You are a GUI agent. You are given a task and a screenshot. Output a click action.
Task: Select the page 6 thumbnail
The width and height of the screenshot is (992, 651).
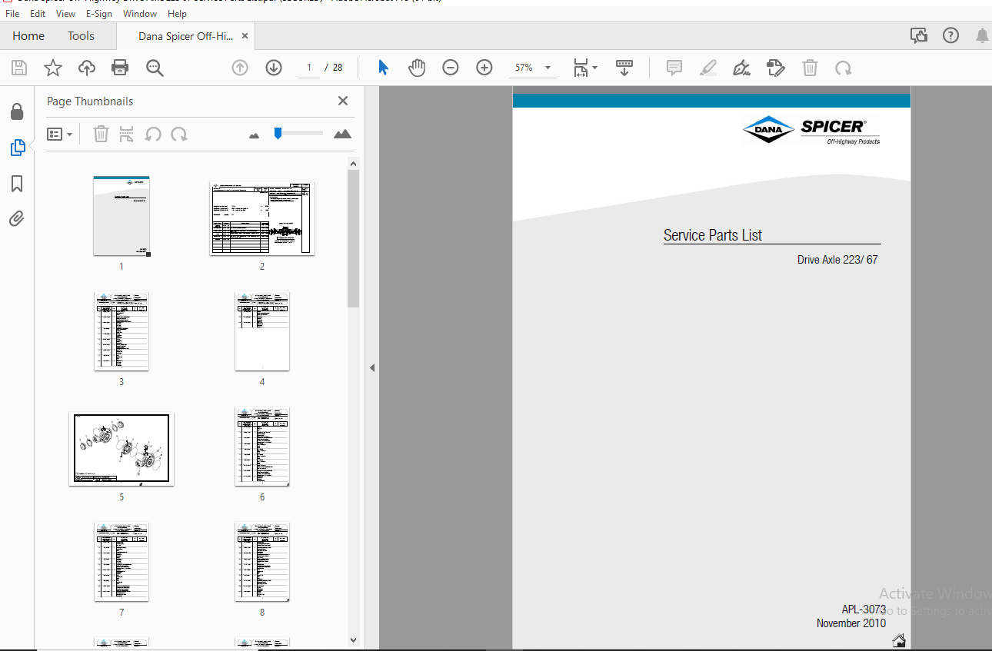tap(262, 447)
